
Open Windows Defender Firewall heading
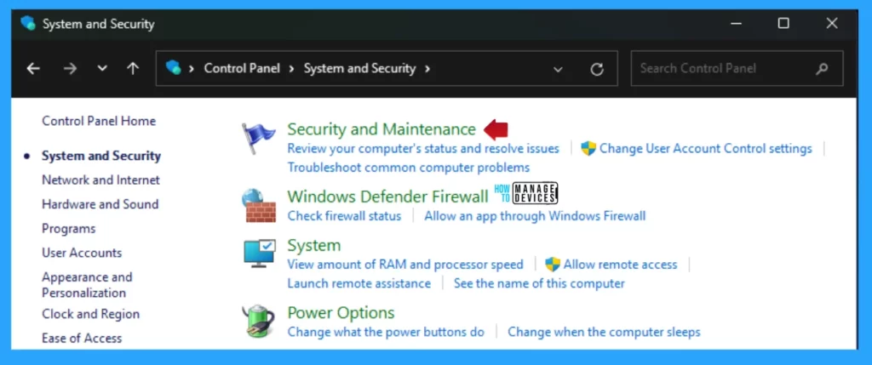[x=387, y=197]
